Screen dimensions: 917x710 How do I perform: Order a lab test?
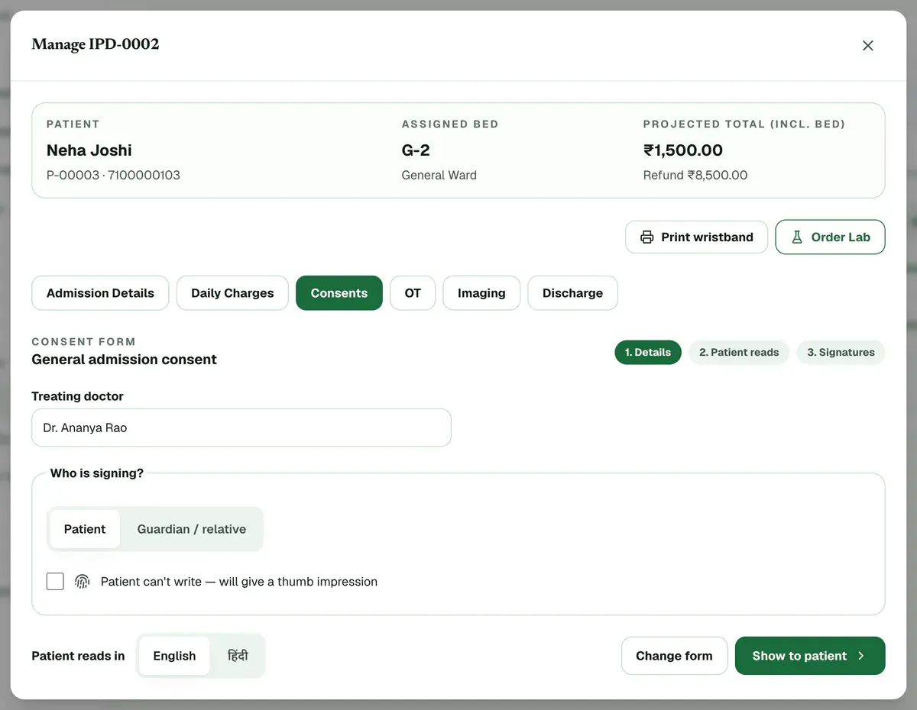coord(830,237)
